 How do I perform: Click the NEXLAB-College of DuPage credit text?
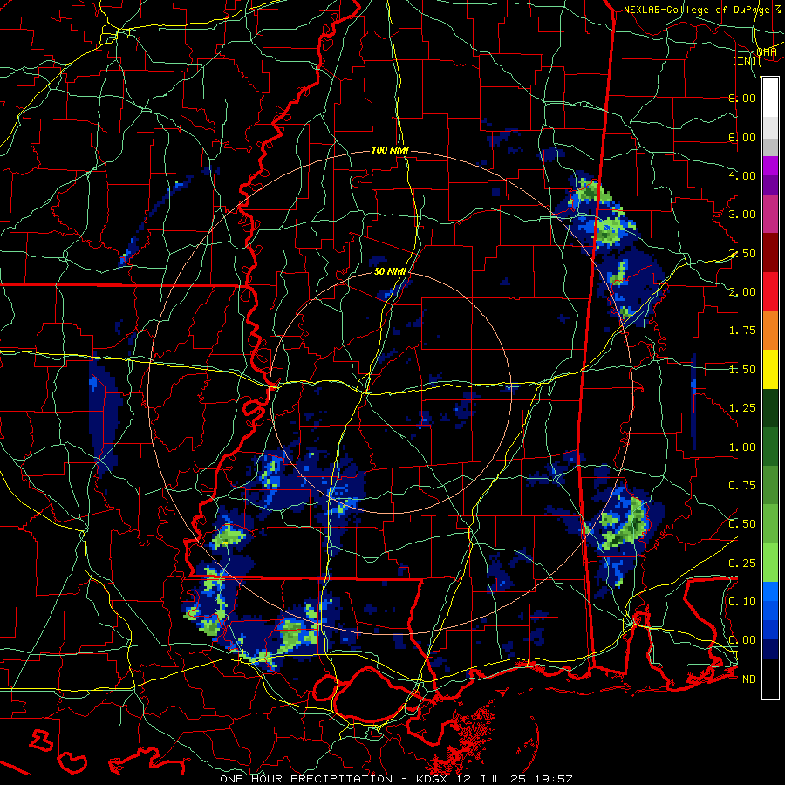[699, 10]
